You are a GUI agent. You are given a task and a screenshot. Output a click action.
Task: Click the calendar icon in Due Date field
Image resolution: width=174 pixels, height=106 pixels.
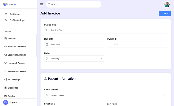(47, 44)
